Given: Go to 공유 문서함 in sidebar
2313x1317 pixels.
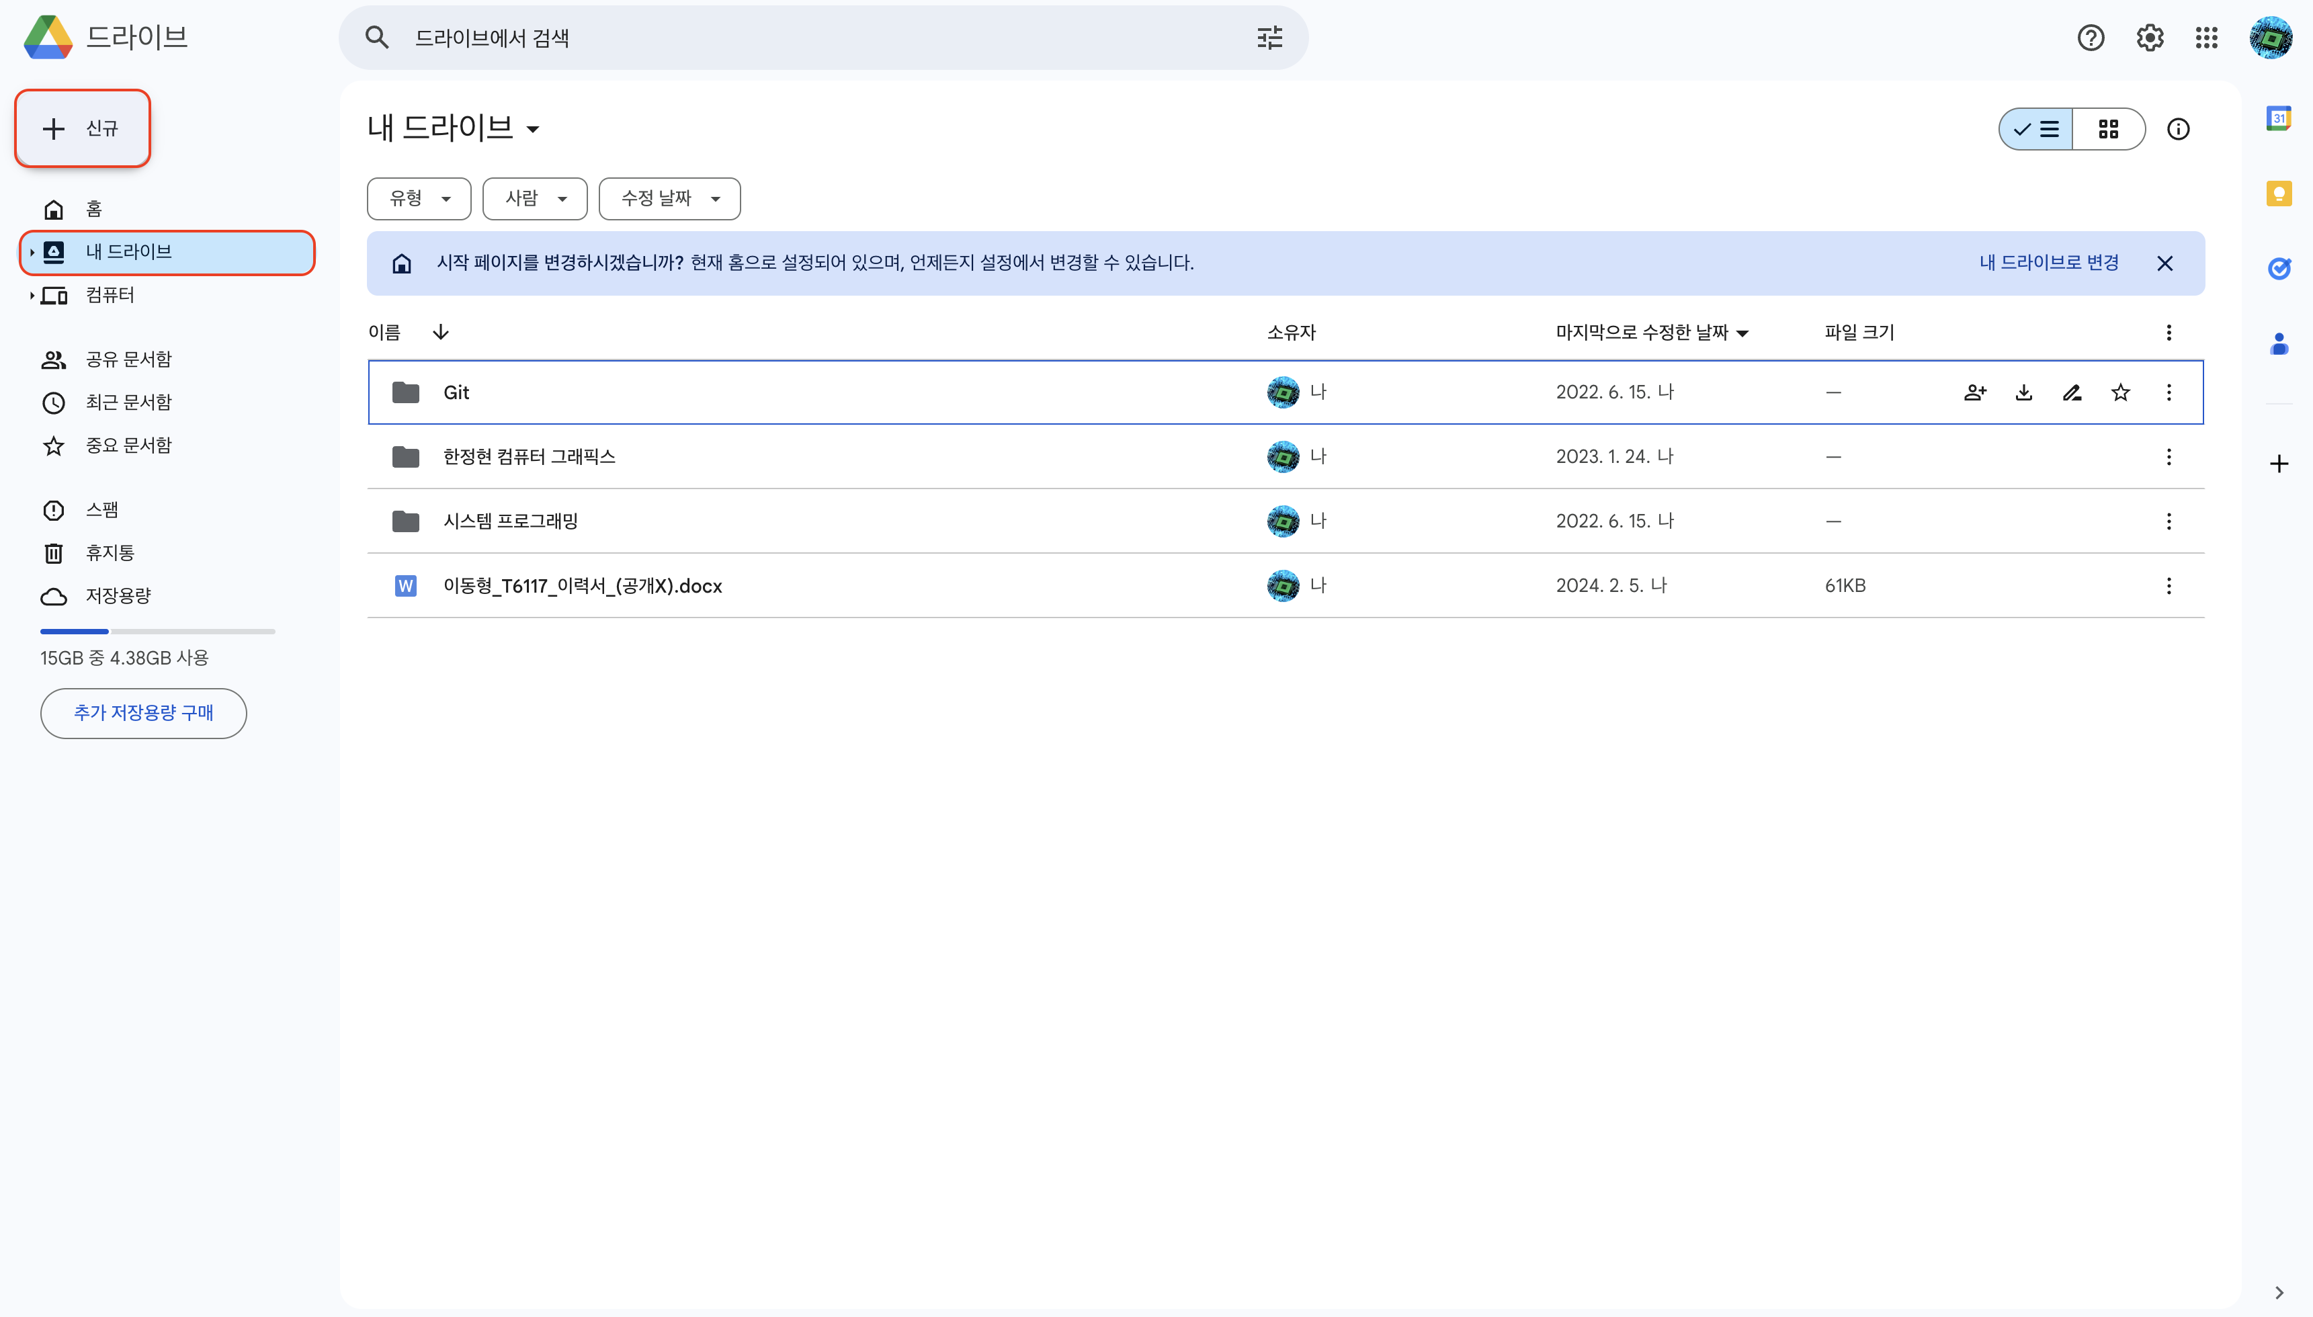Looking at the screenshot, I should [x=128, y=360].
